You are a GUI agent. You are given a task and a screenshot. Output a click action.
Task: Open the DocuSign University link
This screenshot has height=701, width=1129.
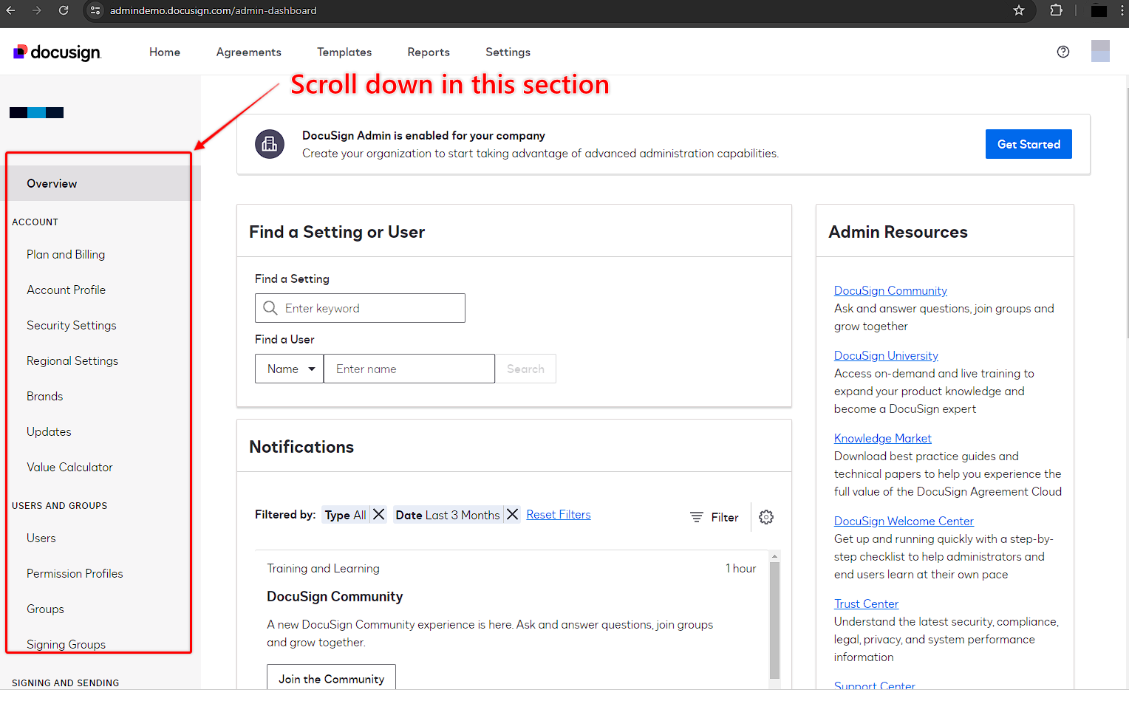click(886, 355)
